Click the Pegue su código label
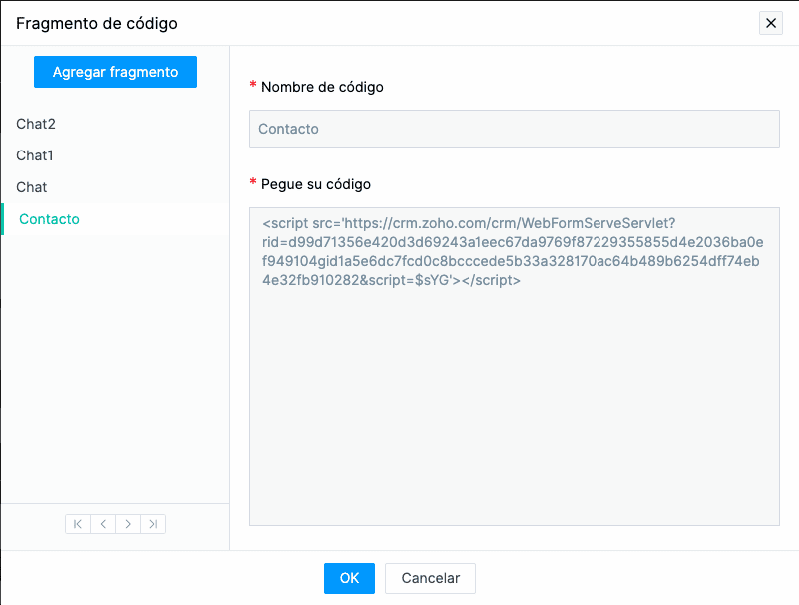Viewport: 799px width, 605px height. [x=316, y=184]
